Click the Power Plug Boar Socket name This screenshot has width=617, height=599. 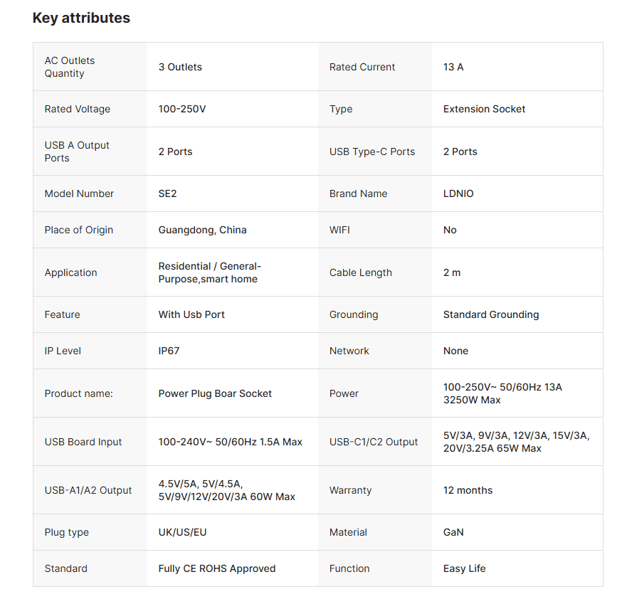215,393
